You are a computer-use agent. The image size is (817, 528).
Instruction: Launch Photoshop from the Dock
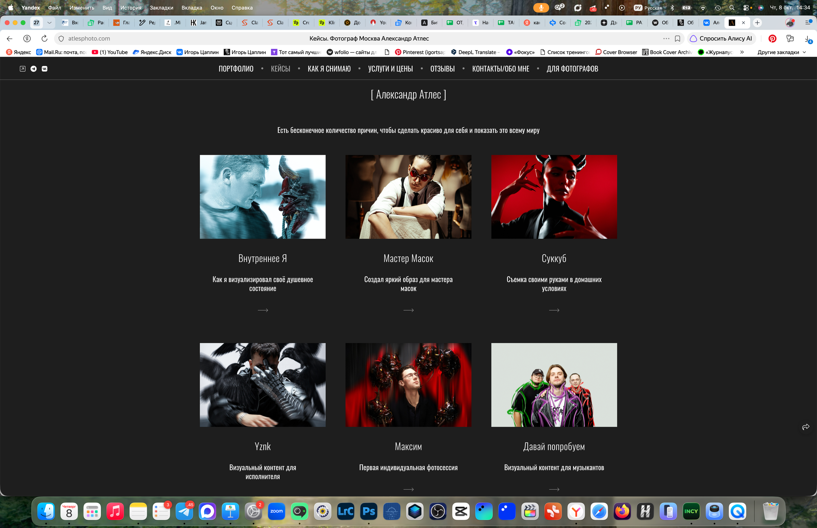(369, 511)
